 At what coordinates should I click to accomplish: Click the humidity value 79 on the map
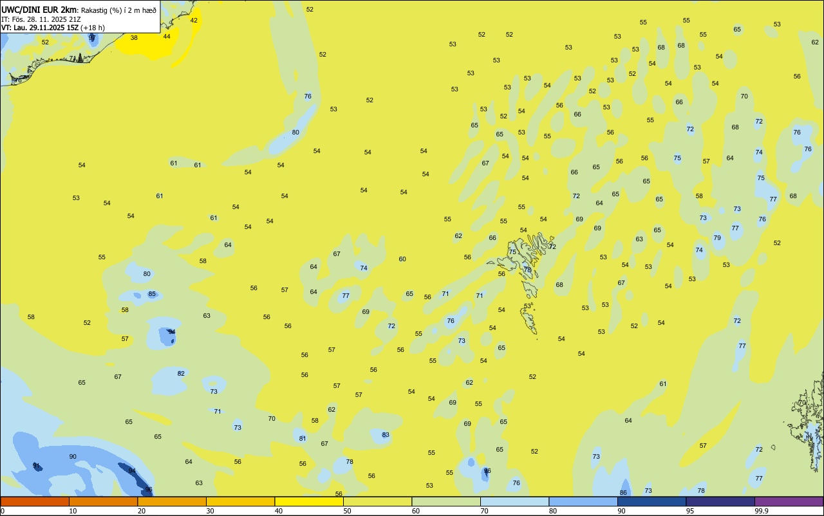(x=717, y=237)
